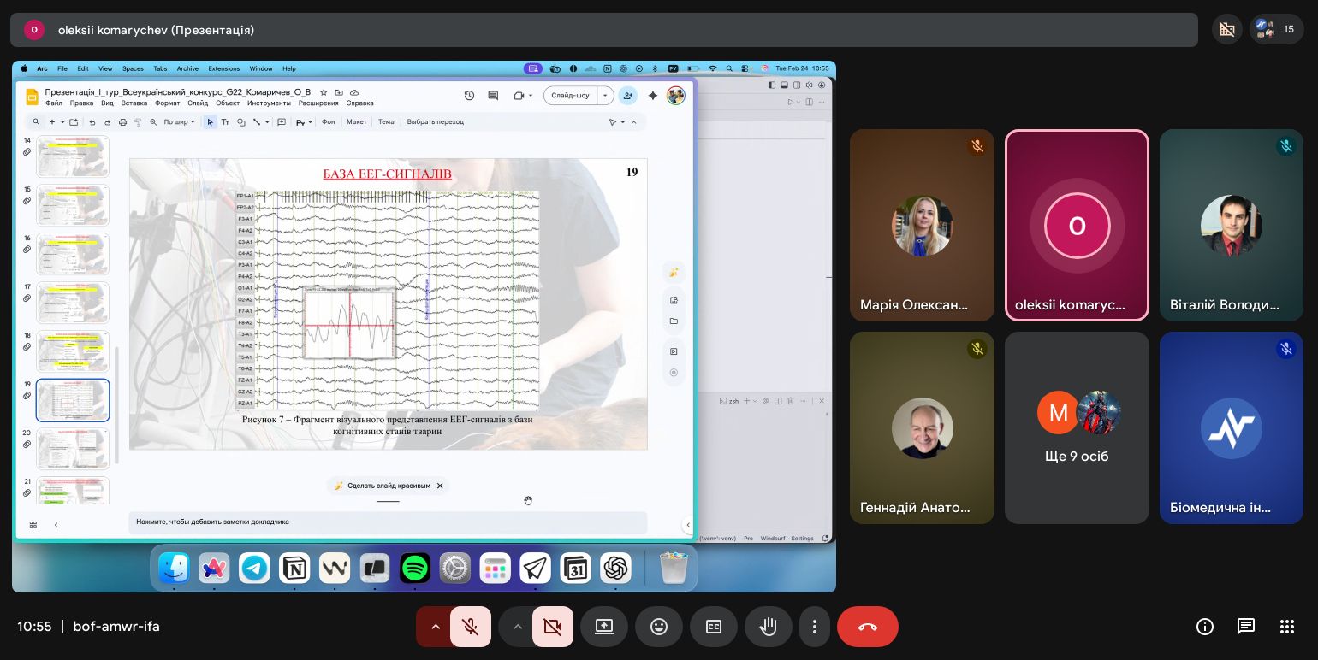The height and width of the screenshot is (660, 1318).
Task: Select slide 20 thumbnail in the filmstrip
Action: 73,448
